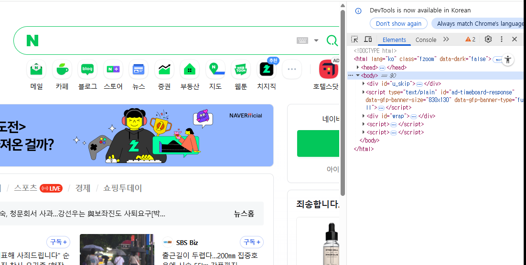The width and height of the screenshot is (526, 265).
Task: Open the Chzzk (치지직) shortcut icon
Action: pyautogui.click(x=267, y=69)
